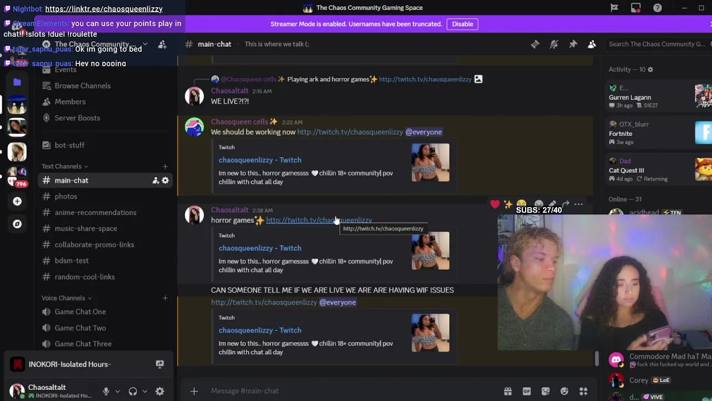The height and width of the screenshot is (401, 712).
Task: Open the collaborate-promo-links channel
Action: 94,245
